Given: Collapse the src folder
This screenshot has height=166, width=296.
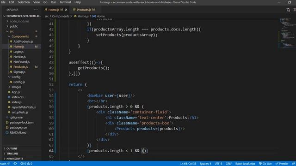Looking at the screenshot, I should tap(12, 31).
